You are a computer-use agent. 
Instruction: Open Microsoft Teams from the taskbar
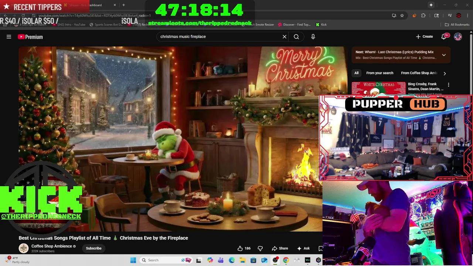point(221,260)
